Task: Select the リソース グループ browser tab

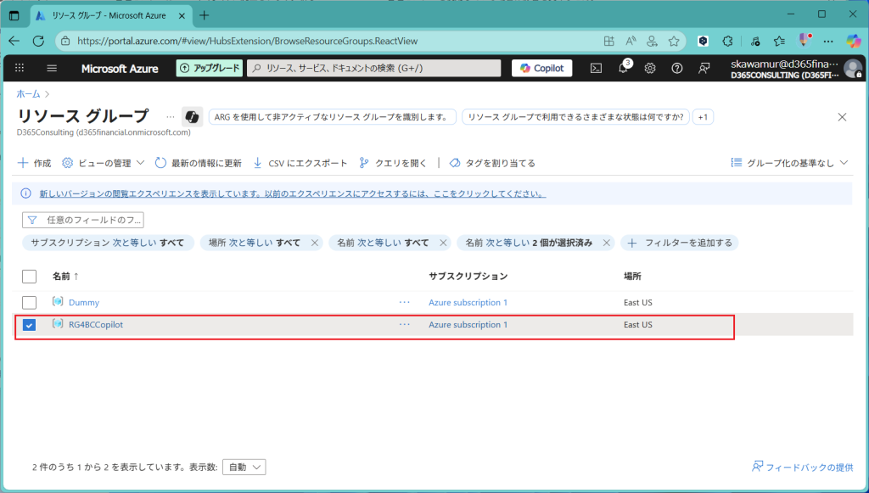Action: (x=109, y=15)
